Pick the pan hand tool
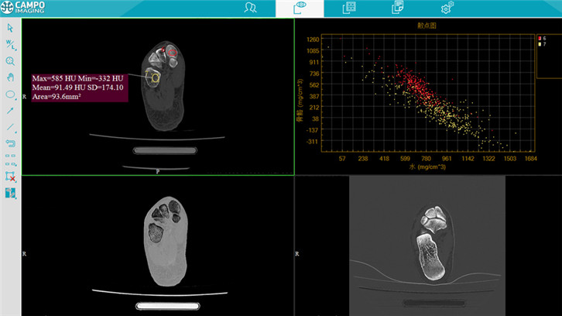 10,77
